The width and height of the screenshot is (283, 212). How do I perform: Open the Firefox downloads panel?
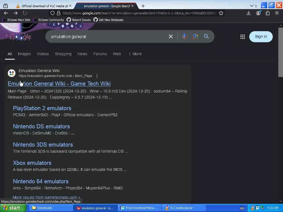click(248, 13)
